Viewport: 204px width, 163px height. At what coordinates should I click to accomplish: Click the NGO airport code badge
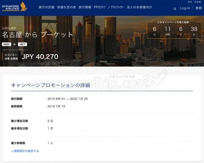click(7, 44)
